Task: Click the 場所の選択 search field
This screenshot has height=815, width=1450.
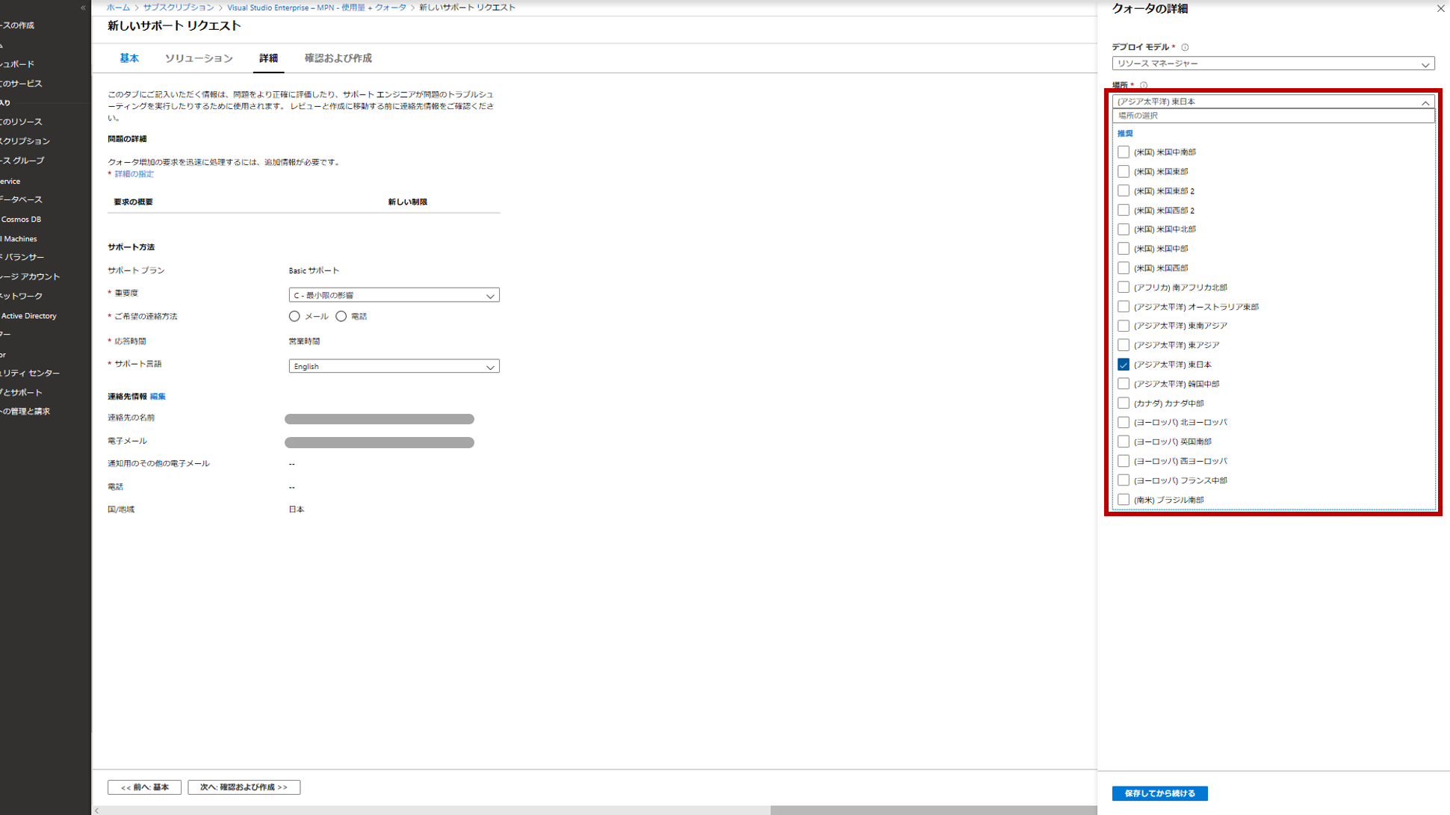Action: [1272, 116]
